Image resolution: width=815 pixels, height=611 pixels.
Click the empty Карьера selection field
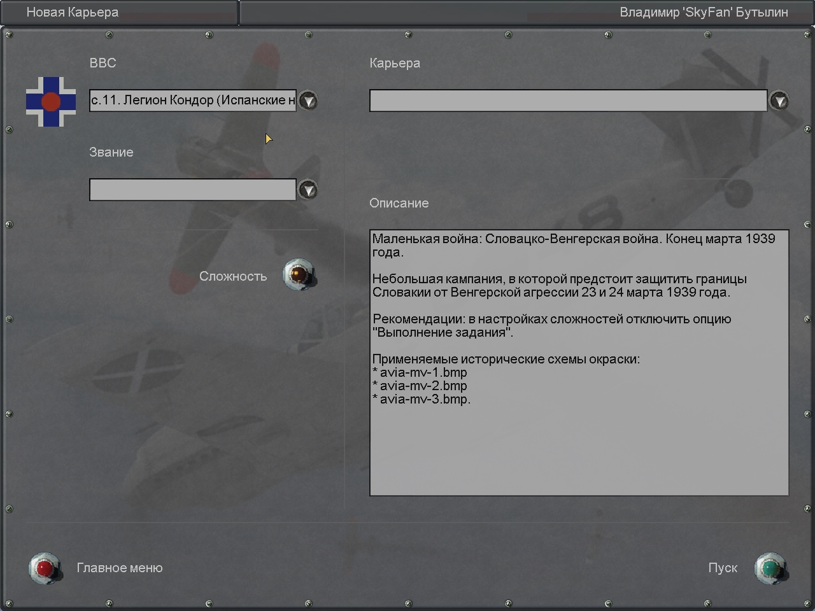pyautogui.click(x=569, y=101)
